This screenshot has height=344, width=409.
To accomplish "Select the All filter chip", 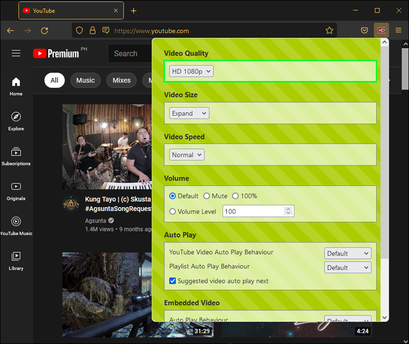I will click(x=54, y=80).
